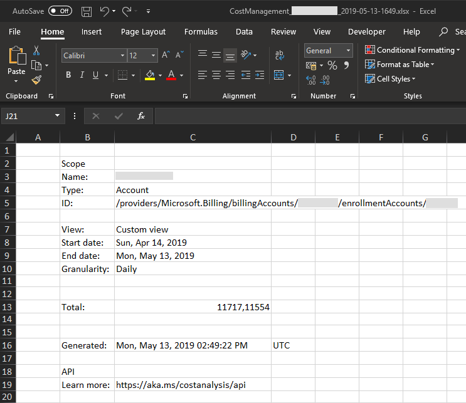Click the Increase Indent icon

pos(260,75)
